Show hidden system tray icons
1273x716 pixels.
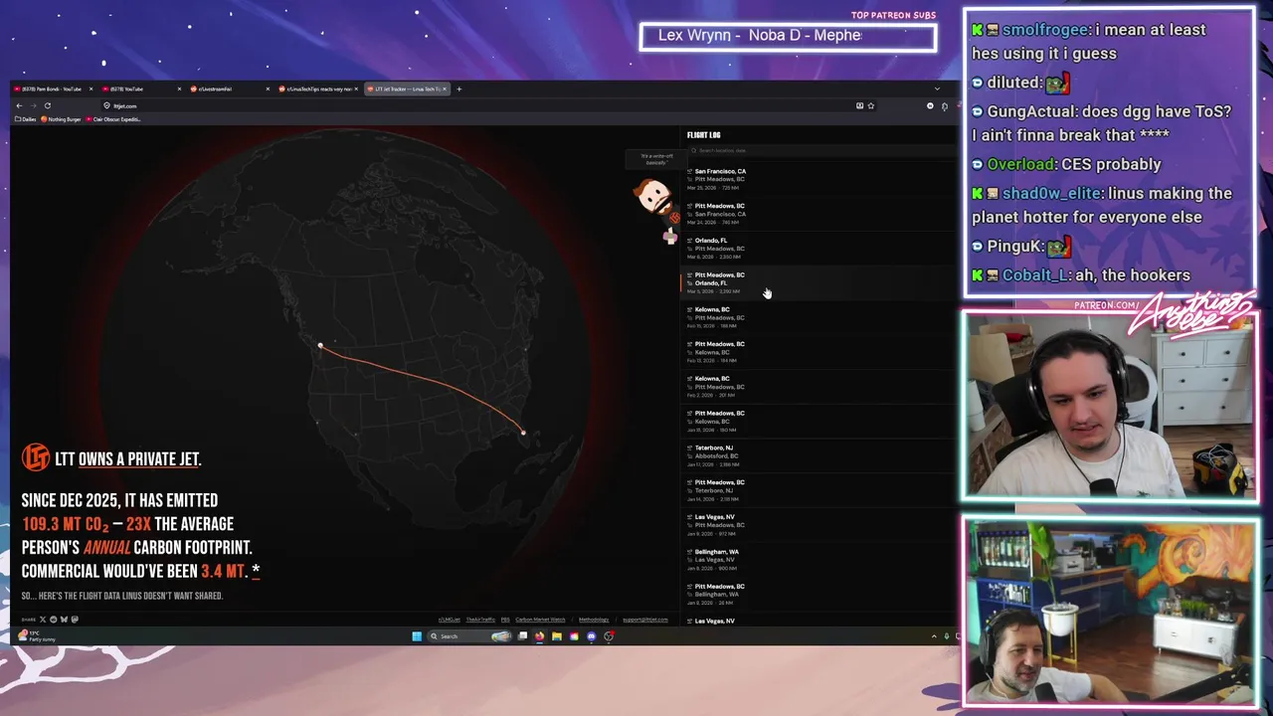(x=934, y=636)
